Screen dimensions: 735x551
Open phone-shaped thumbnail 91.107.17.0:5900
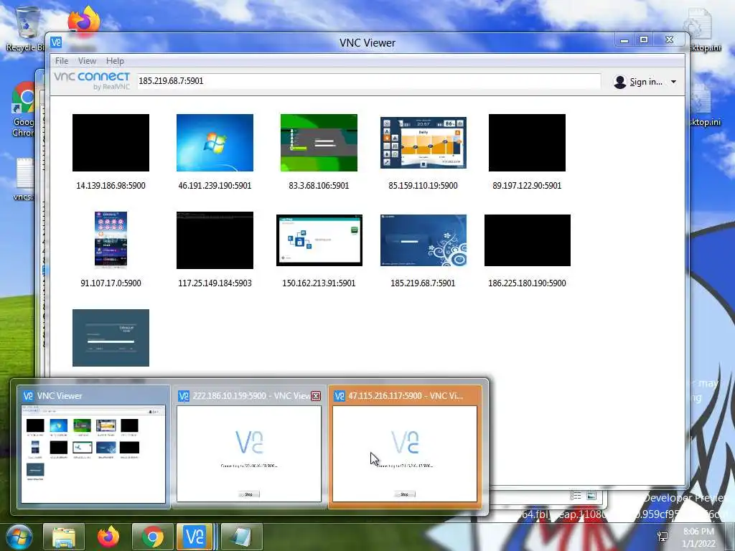pos(111,240)
